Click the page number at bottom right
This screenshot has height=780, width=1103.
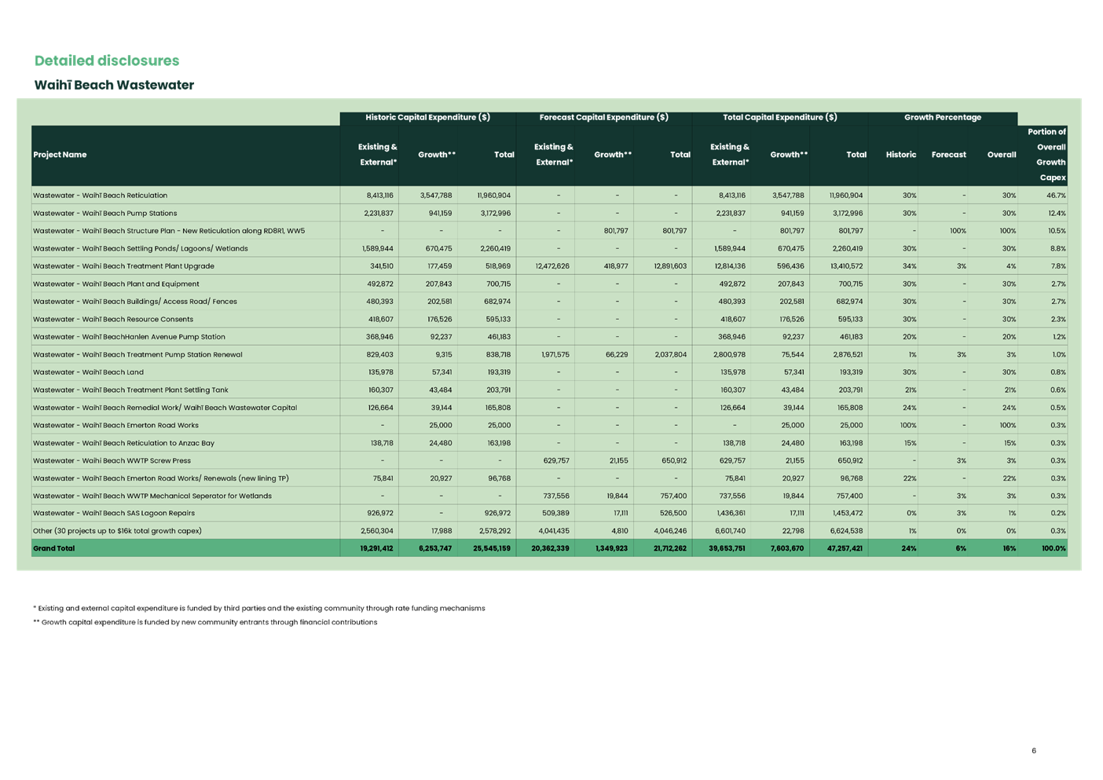[1033, 751]
